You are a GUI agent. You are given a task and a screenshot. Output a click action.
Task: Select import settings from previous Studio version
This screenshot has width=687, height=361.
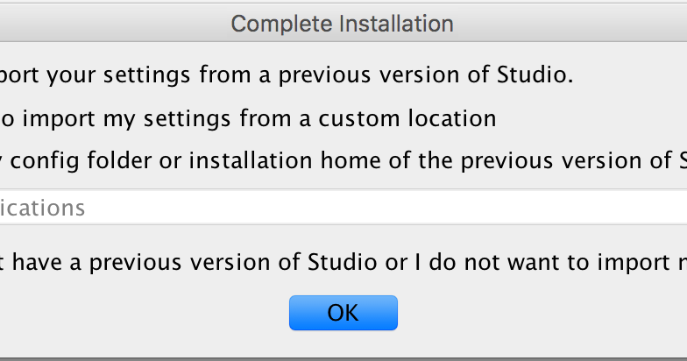pos(263,75)
